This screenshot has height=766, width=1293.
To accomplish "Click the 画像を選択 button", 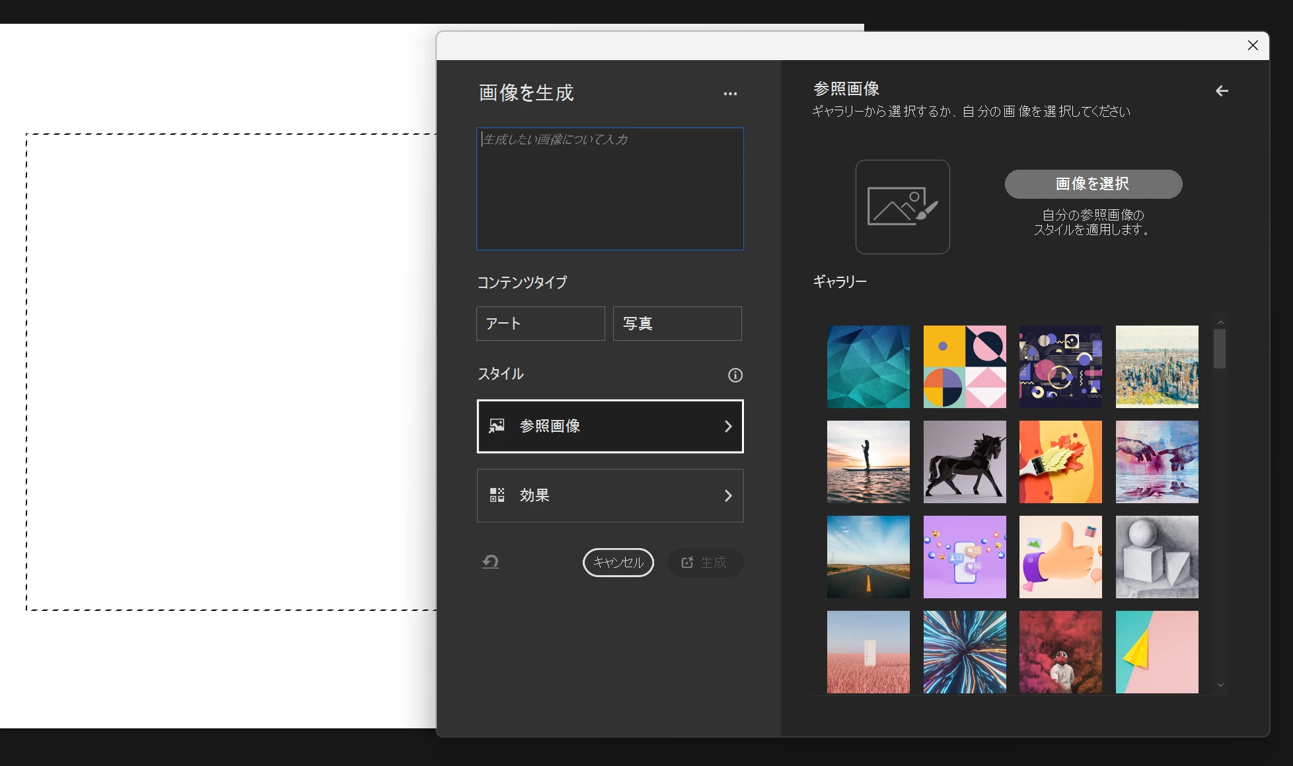I will tap(1093, 184).
